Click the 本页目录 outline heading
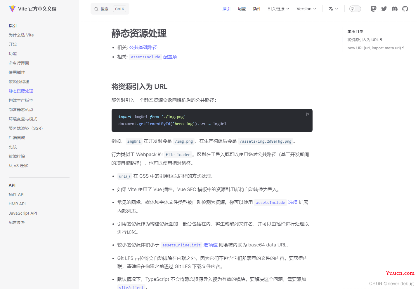Image resolution: width=418 pixels, height=289 pixels. 355,31
